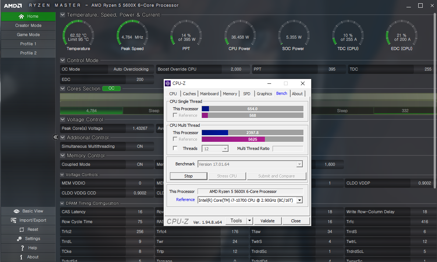Click the Validate button
The width and height of the screenshot is (437, 262).
point(267,221)
